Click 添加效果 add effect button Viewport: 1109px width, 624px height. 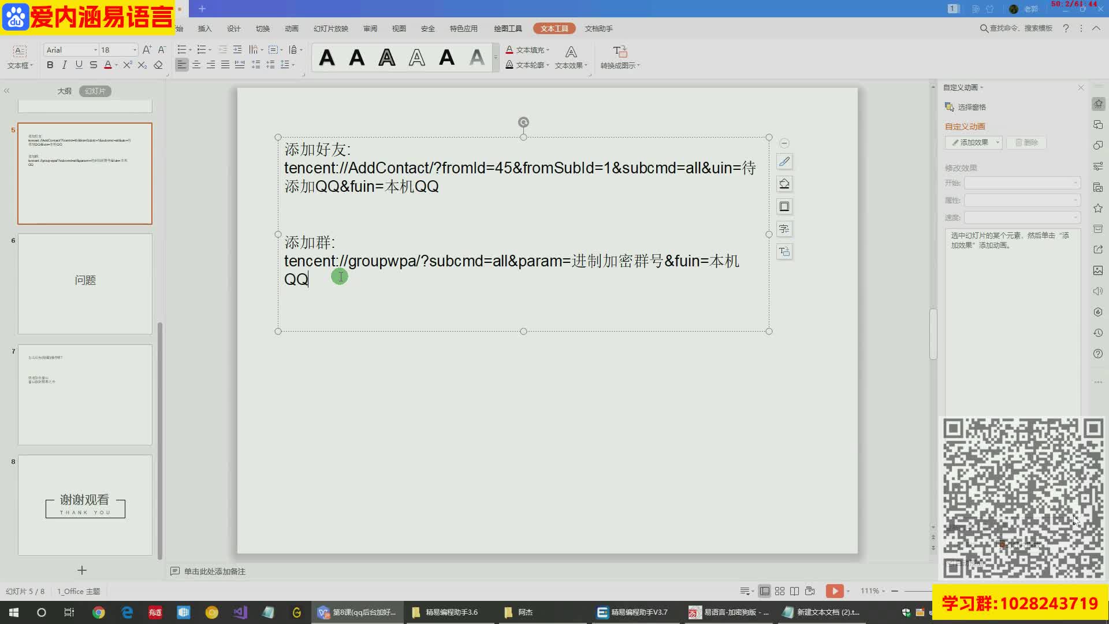click(x=973, y=142)
